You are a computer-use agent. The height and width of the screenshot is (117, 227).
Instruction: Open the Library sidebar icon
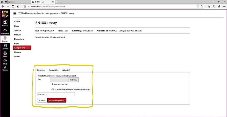(5, 68)
